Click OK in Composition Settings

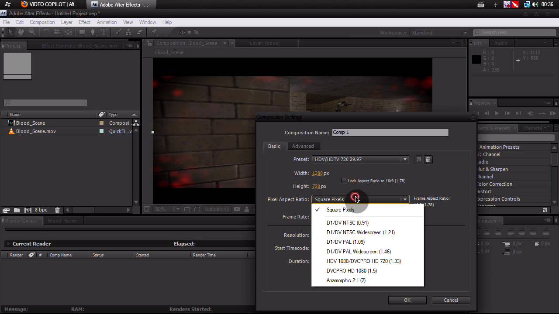point(407,300)
